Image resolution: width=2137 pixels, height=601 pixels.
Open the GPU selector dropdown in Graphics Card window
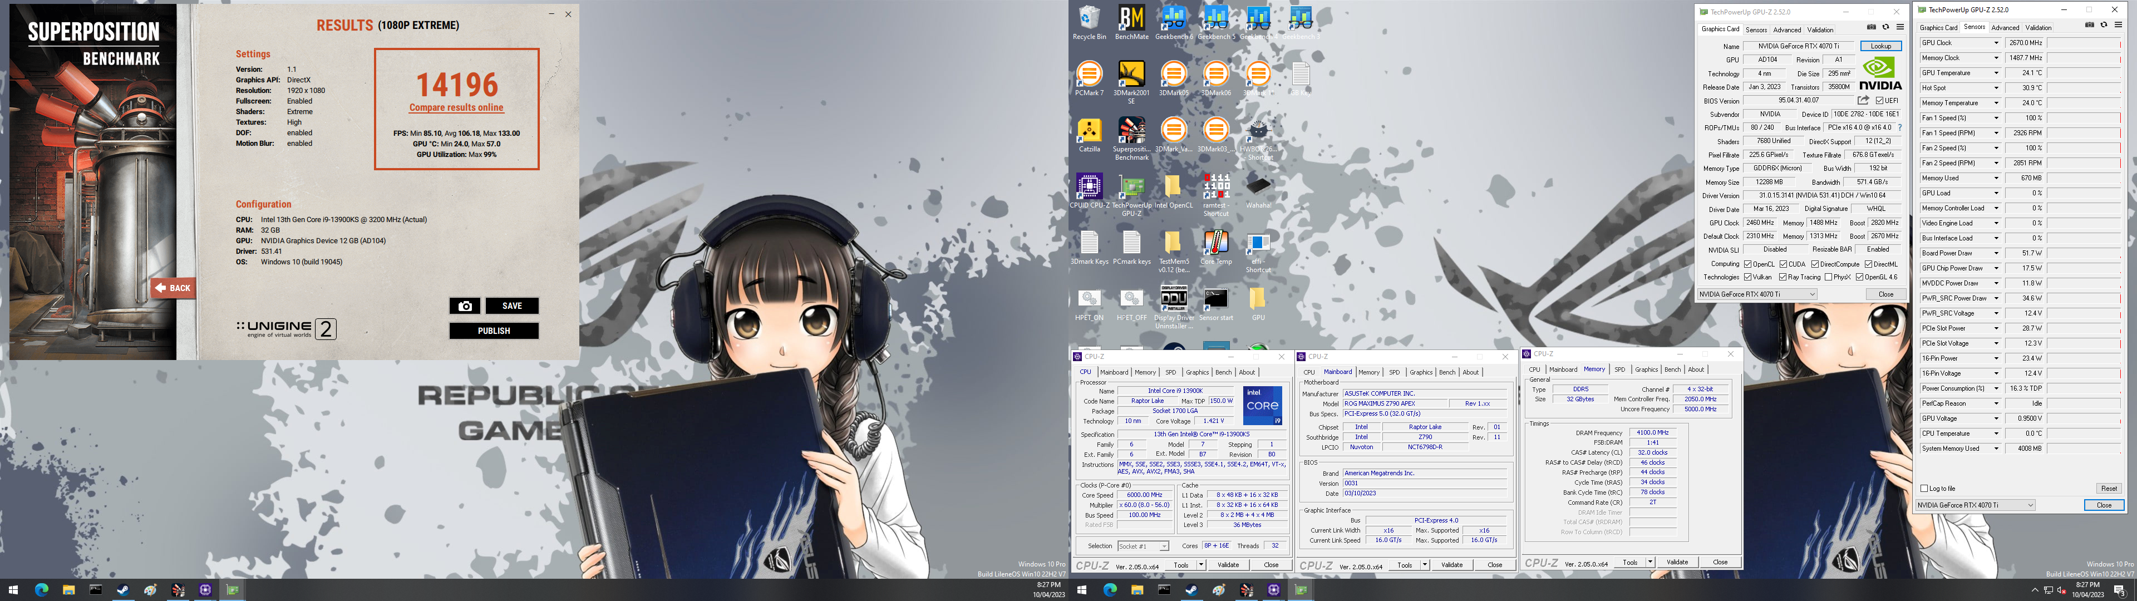pyautogui.click(x=1757, y=294)
